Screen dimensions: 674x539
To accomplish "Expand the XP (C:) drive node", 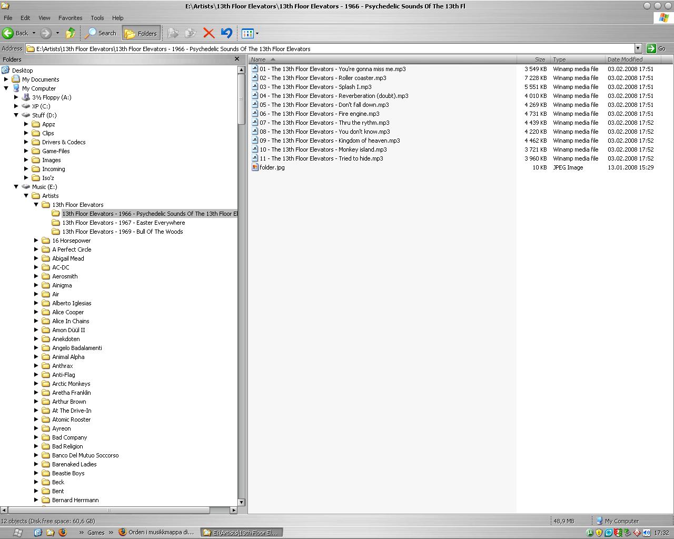I will 16,106.
